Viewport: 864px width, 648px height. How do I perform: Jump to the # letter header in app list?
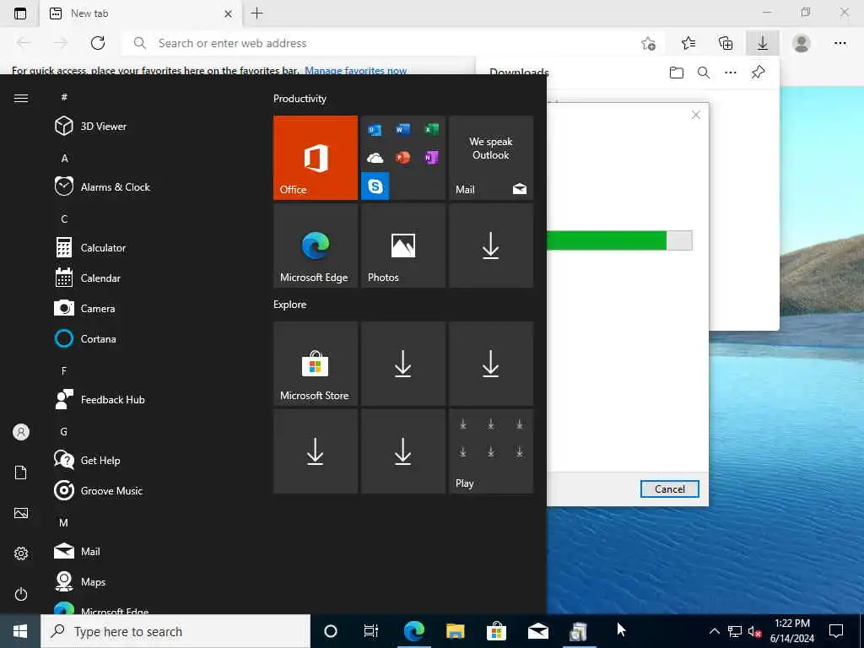point(64,97)
